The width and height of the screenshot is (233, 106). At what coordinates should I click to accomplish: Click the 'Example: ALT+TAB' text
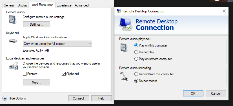click(36, 50)
